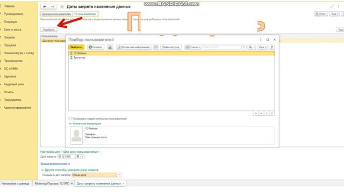Select the Для всех пользователей toggle option
344x193 pixels.
coord(56,14)
